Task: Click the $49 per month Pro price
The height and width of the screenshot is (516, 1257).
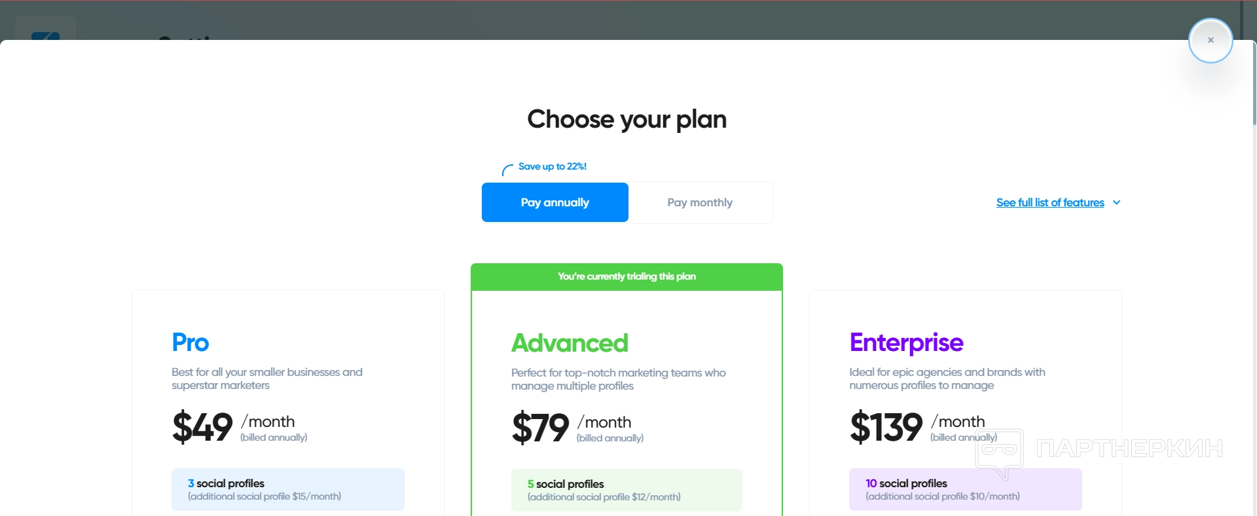Action: [203, 428]
